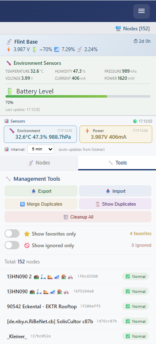Click the Last update: 17:12:02 text

(23, 110)
